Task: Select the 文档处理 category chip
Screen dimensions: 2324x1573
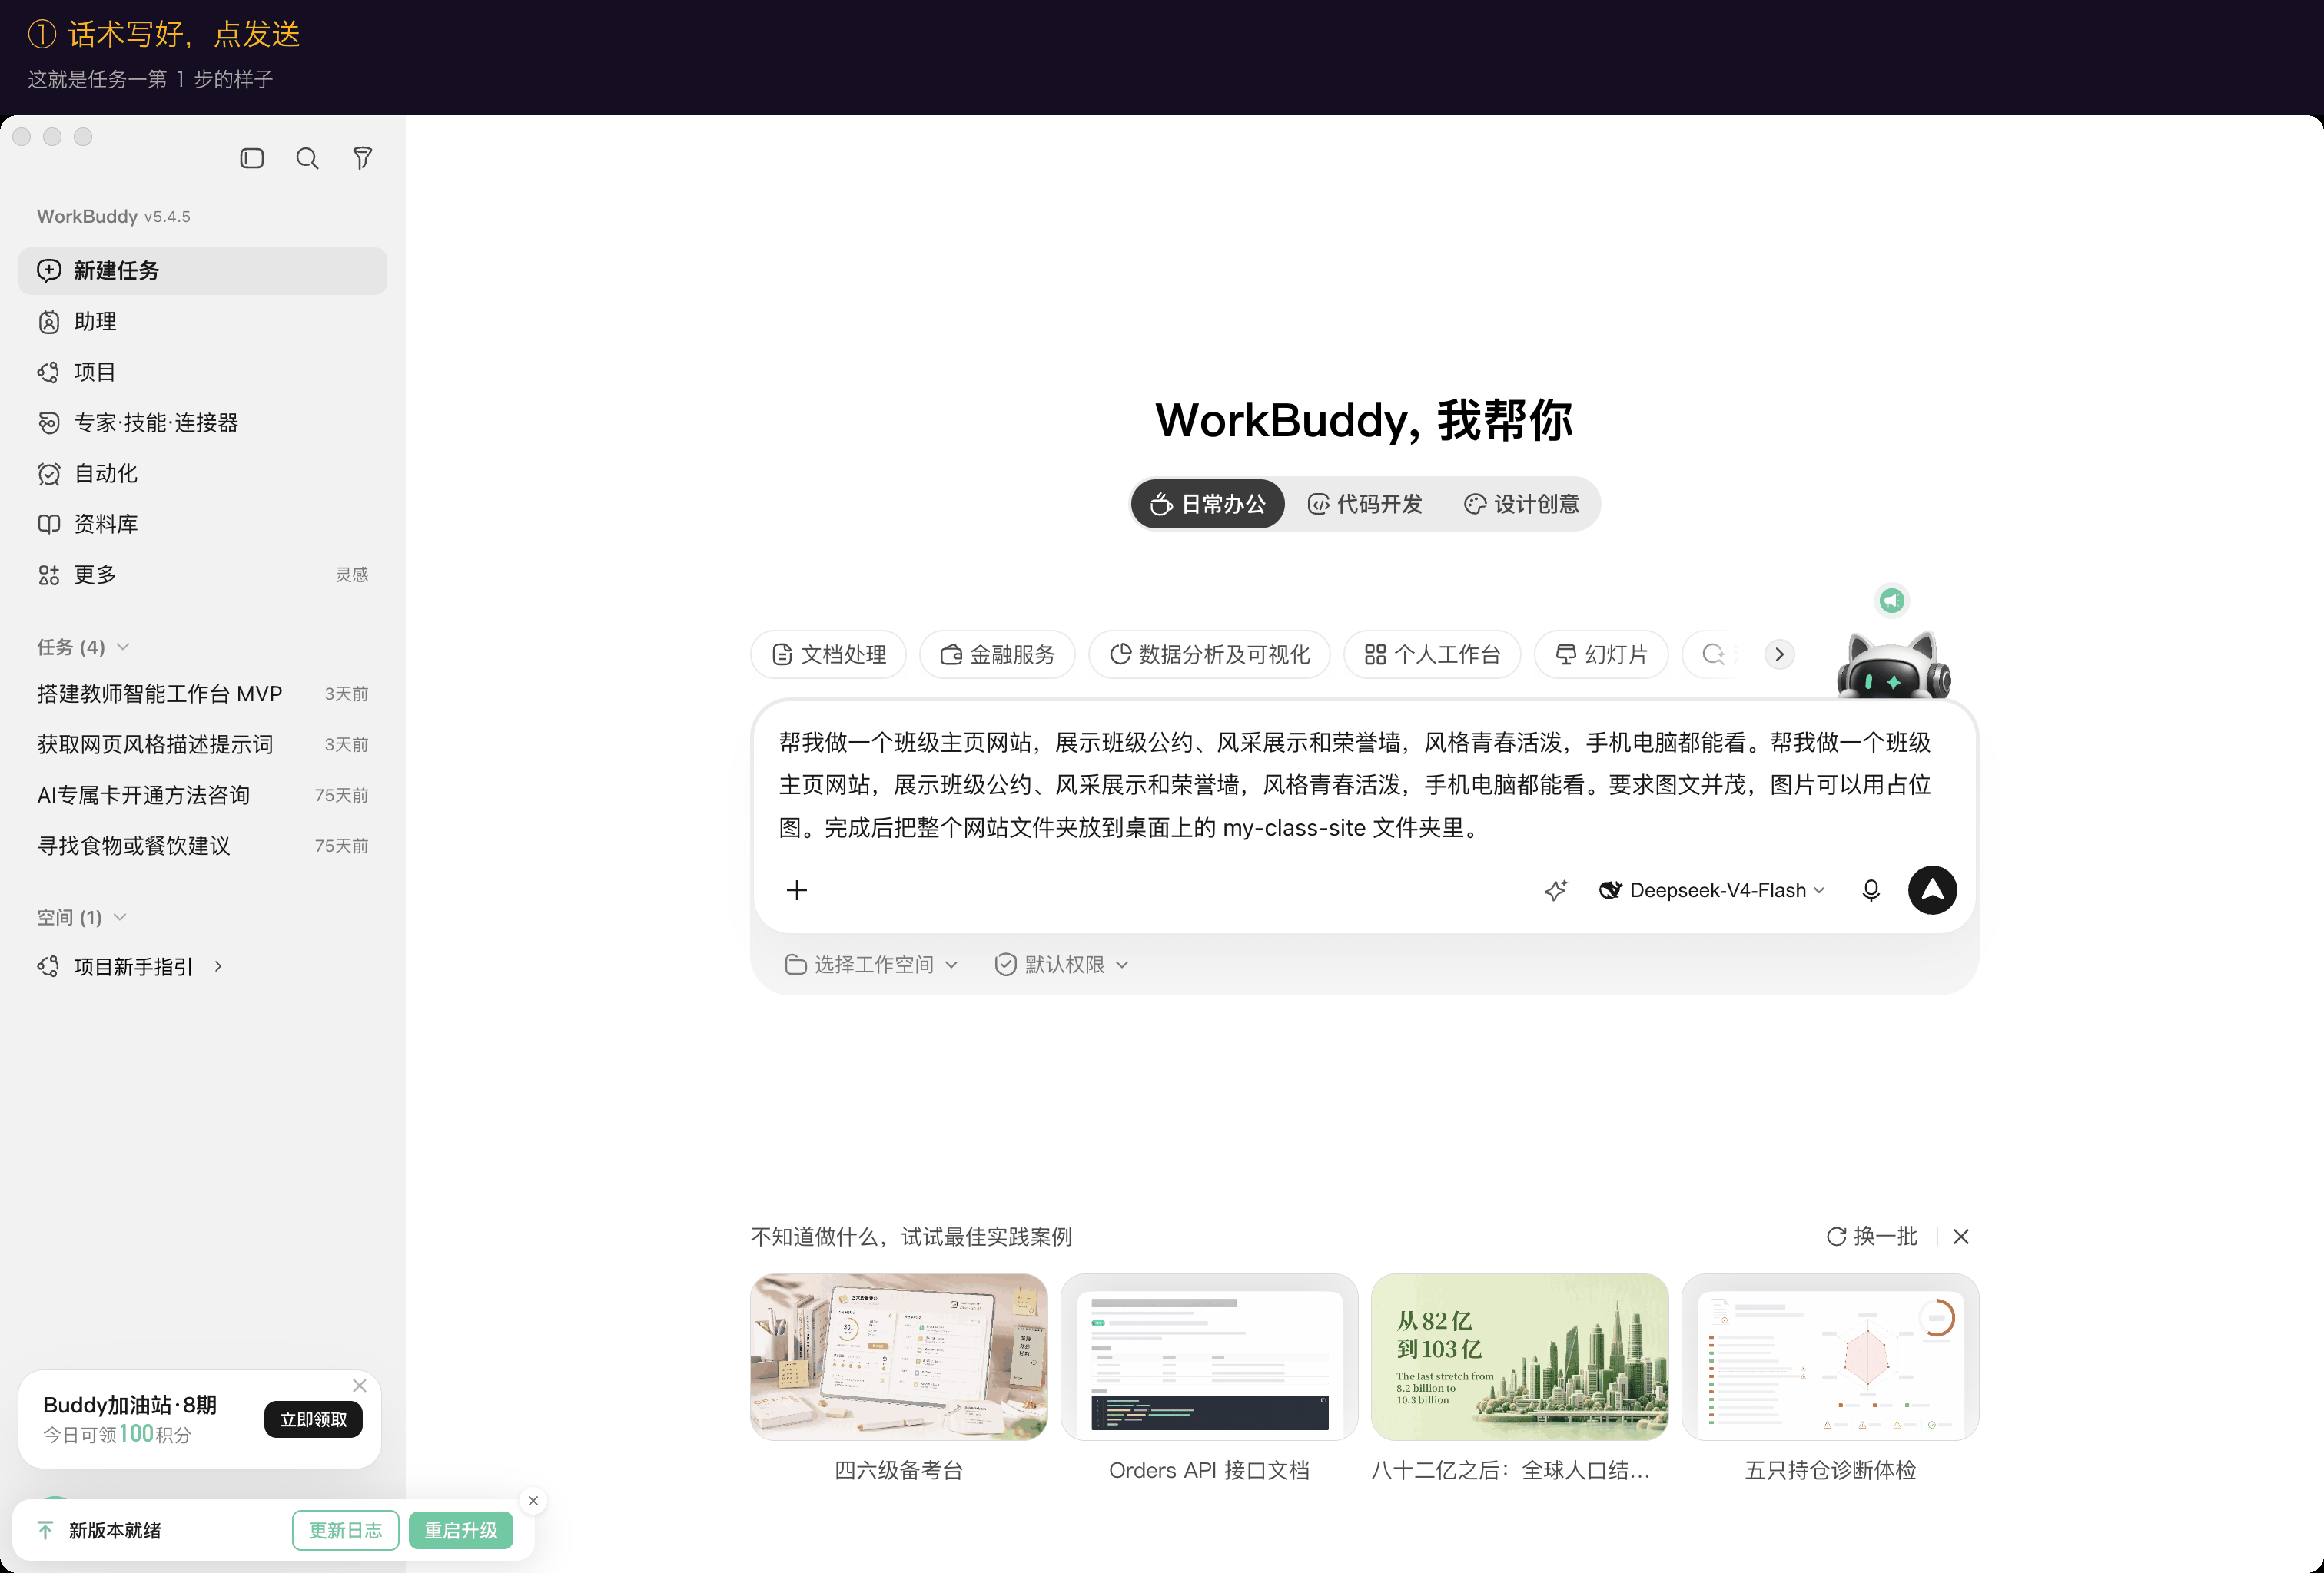Action: (829, 654)
